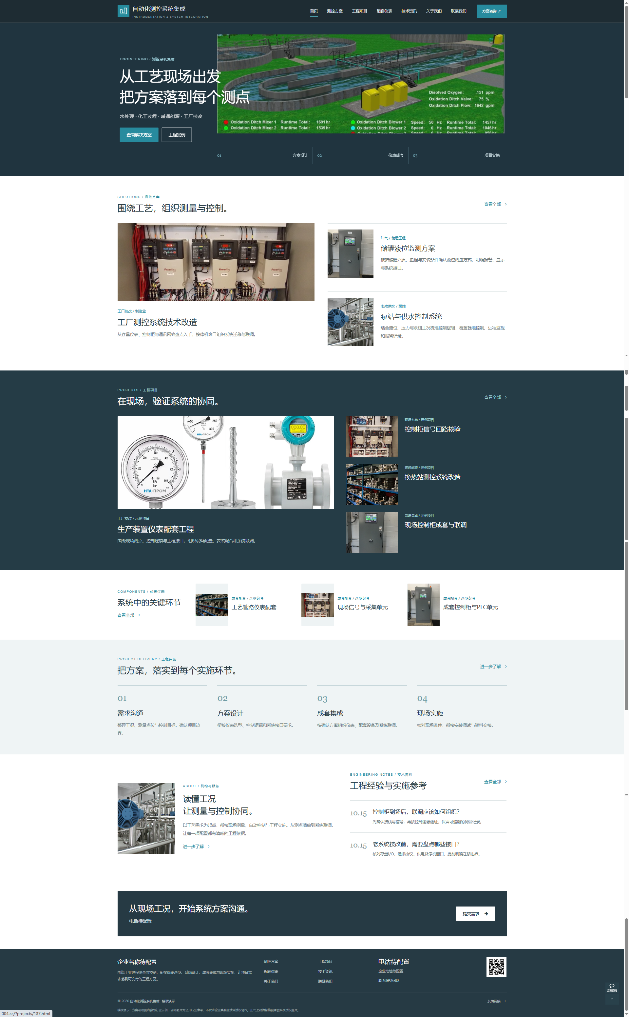This screenshot has height=1017, width=629.
Task: Click footer link 联系服务团队
Action: (389, 980)
